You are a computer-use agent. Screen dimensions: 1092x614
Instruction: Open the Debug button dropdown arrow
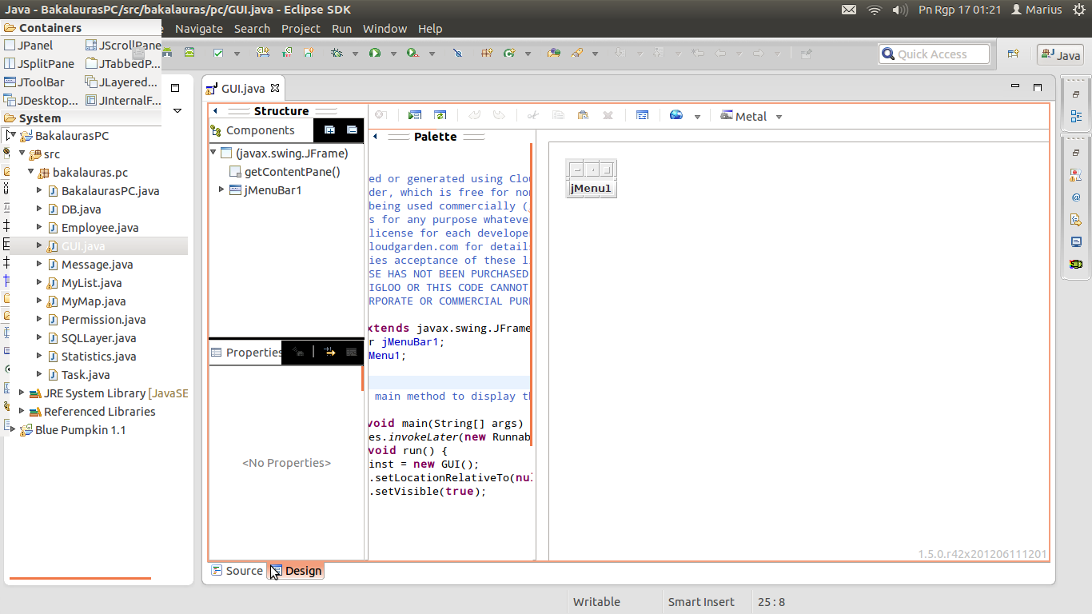point(355,54)
